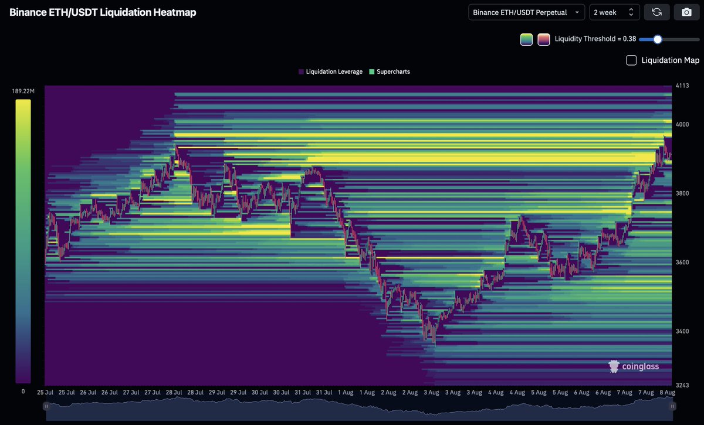Enable the Liquidation Map checkbox
Image resolution: width=704 pixels, height=425 pixels.
tap(632, 60)
